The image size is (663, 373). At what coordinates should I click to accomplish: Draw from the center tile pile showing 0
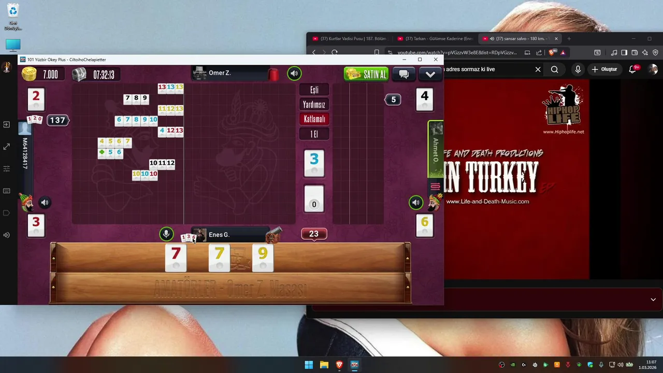tap(314, 199)
